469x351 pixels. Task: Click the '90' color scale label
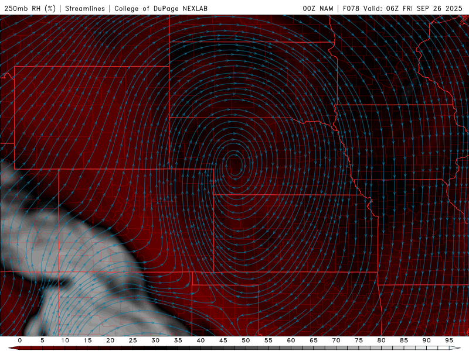pyautogui.click(x=426, y=340)
